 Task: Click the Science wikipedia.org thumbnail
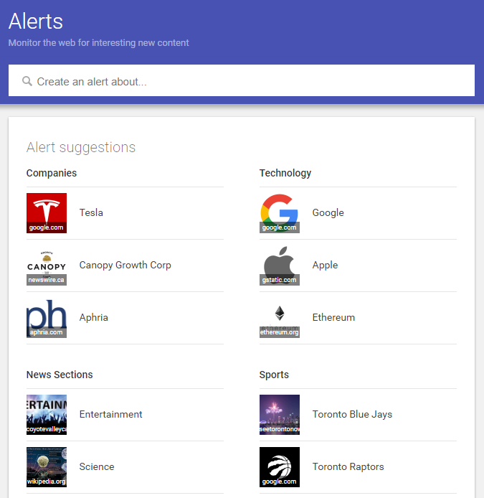(47, 467)
